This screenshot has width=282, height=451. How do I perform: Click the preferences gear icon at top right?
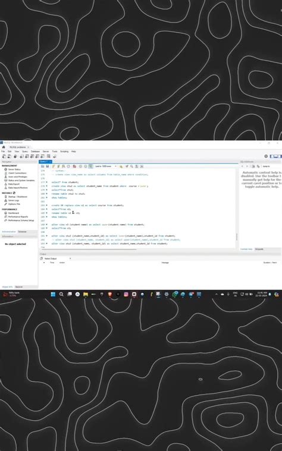tap(266, 156)
